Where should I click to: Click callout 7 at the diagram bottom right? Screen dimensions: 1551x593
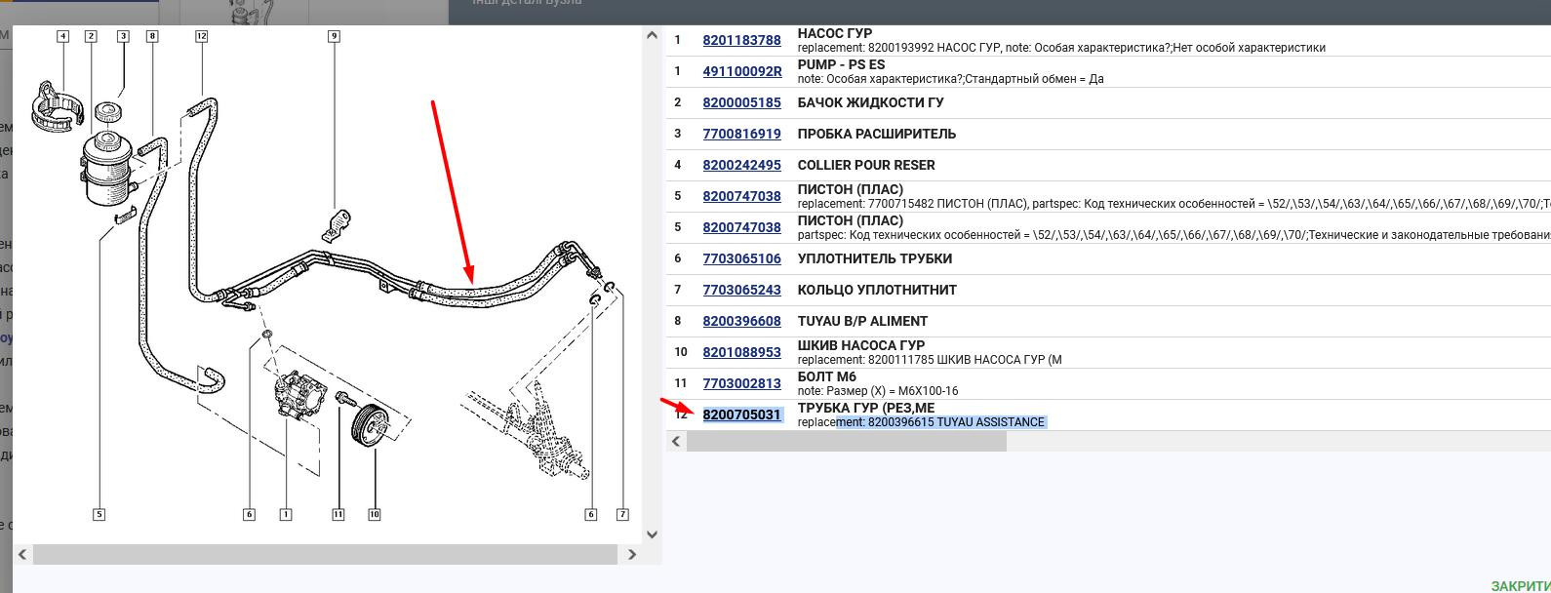click(622, 514)
